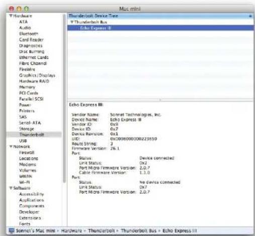Click Hardware in the path bar

pyautogui.click(x=71, y=231)
